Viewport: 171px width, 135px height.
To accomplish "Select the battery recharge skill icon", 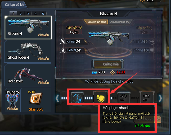I will [77, 98].
